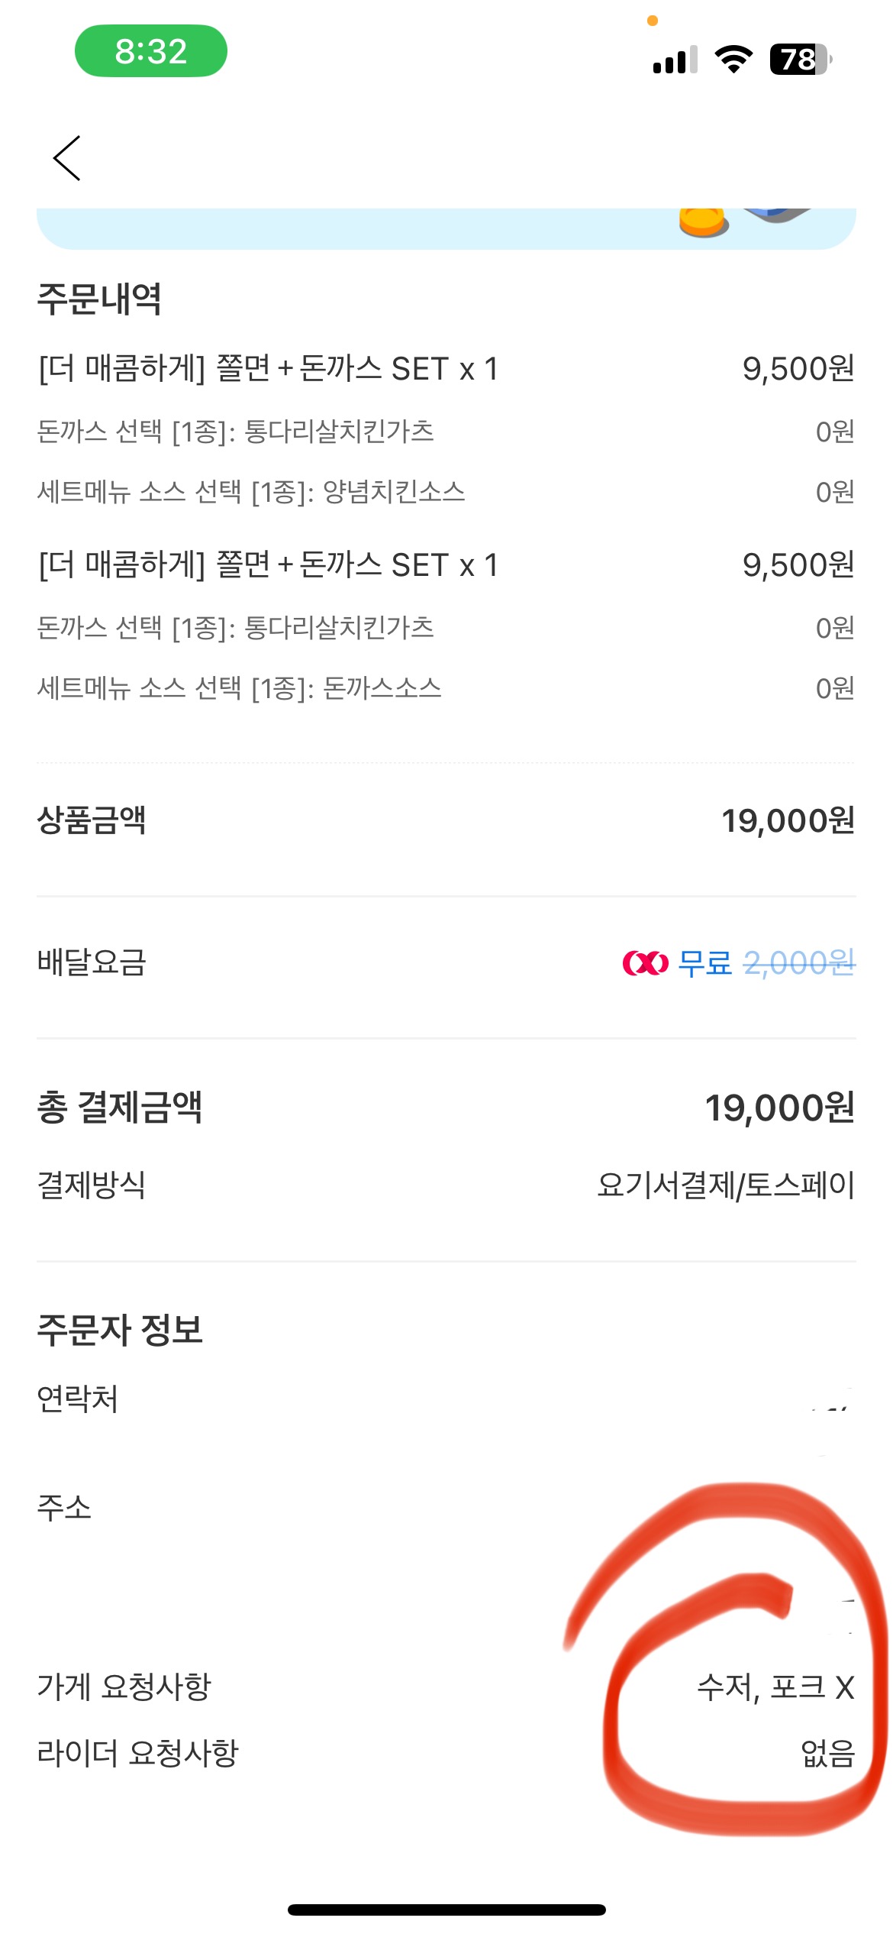
Task: Tap the 상품금액 19,000원 row
Action: 446,820
